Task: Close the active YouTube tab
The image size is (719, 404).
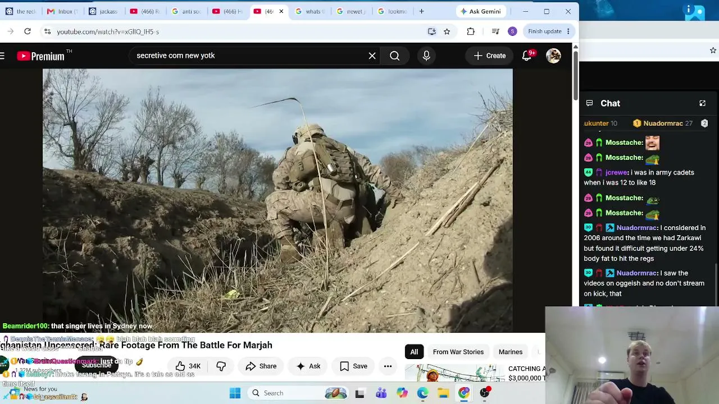Action: point(281,11)
